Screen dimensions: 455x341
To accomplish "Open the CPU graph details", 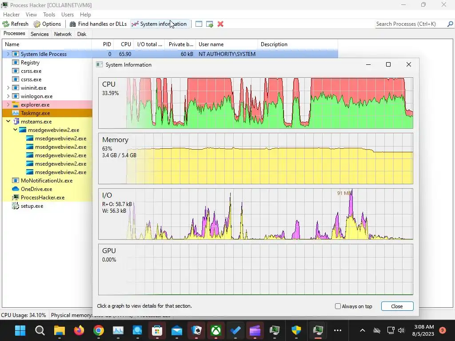I will 255,103.
